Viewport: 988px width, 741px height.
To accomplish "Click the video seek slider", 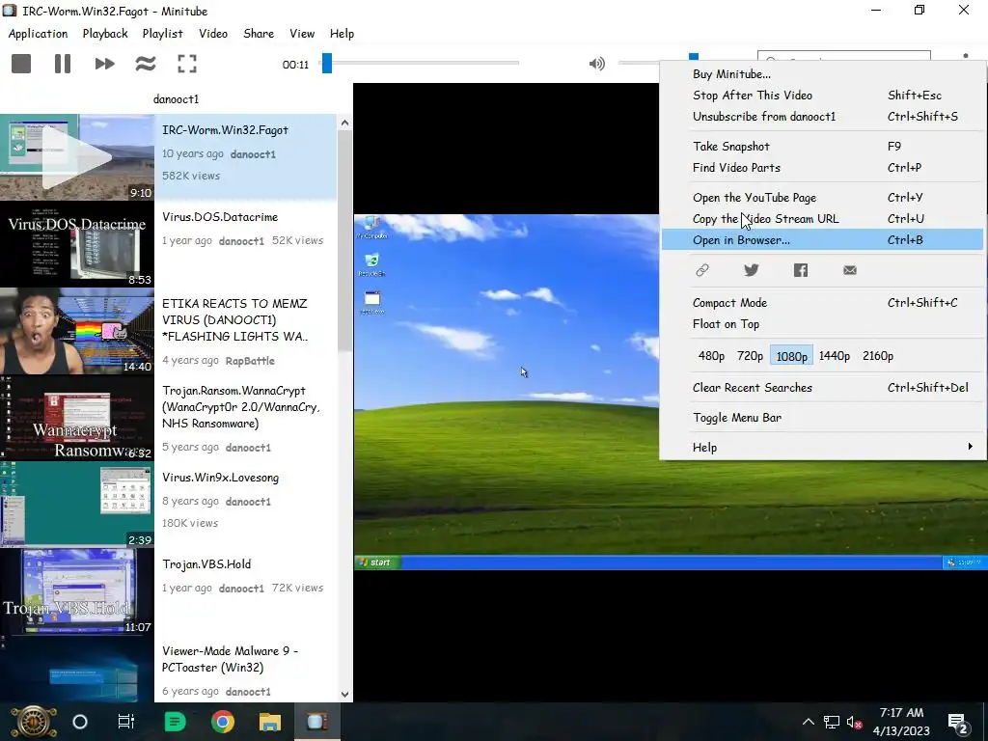I will point(421,63).
